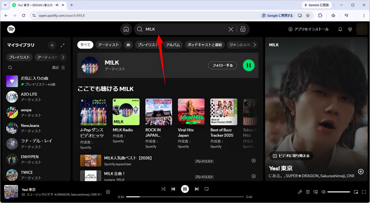This screenshot has width=370, height=203.
Task: Open the Browse icon in search bar
Action: pos(243,29)
